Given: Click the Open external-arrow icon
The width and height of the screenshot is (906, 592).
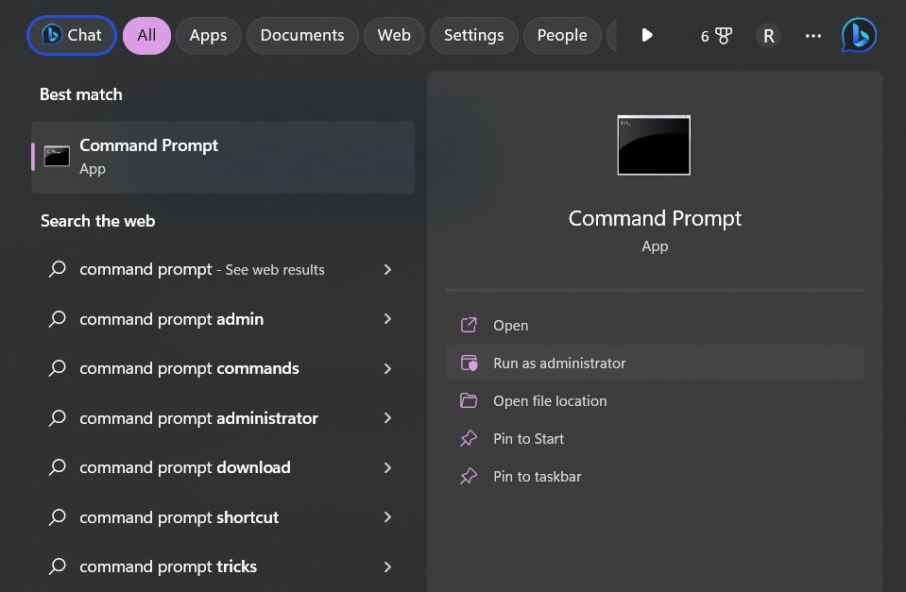Looking at the screenshot, I should click(469, 325).
